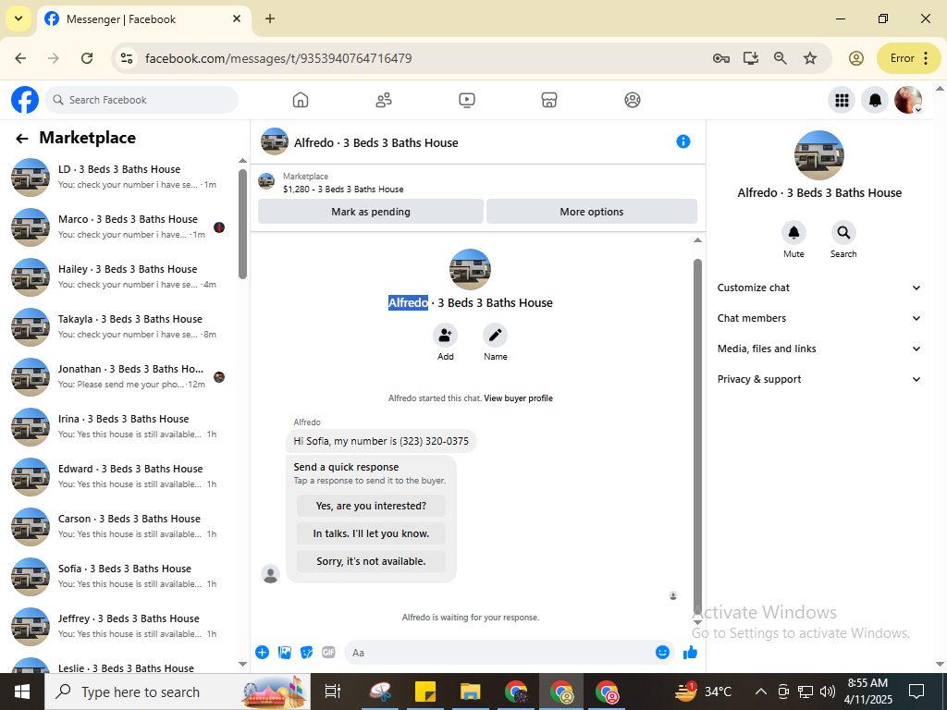The image size is (947, 710).
Task: Click the Facebook logo
Action: 25,100
